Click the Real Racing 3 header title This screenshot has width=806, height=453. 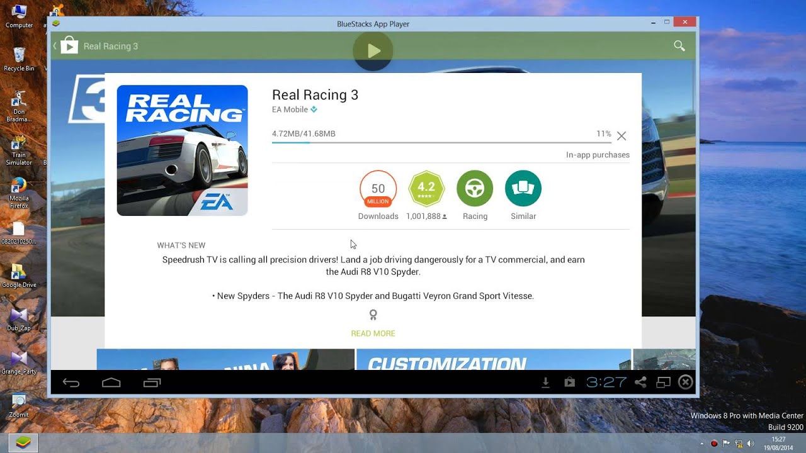[111, 46]
